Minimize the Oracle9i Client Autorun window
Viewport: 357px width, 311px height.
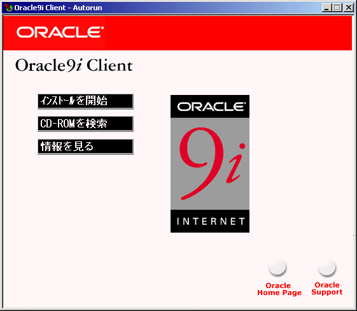326,8
